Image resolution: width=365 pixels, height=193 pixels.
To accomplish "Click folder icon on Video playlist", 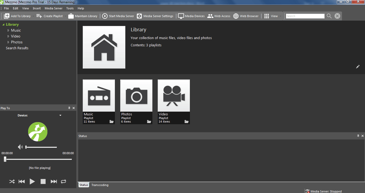I will tap(187, 122).
